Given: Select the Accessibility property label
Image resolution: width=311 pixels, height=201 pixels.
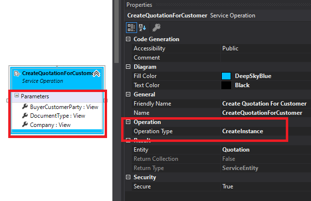Looking at the screenshot, I should point(149,48).
